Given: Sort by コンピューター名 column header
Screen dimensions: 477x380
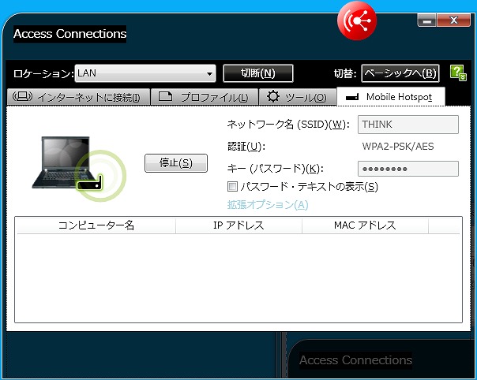Looking at the screenshot, I should [96, 225].
